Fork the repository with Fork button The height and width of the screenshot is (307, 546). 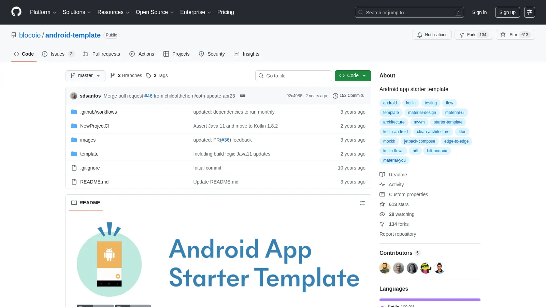pyautogui.click(x=474, y=35)
